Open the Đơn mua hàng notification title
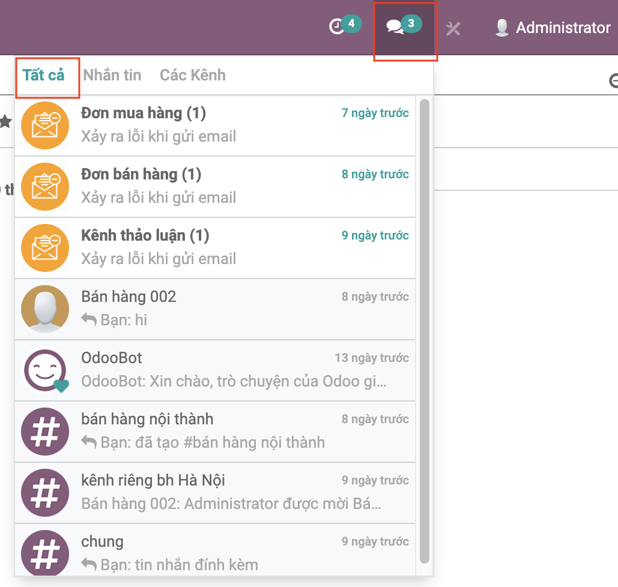Screen dimensions: 618x587 (143, 113)
